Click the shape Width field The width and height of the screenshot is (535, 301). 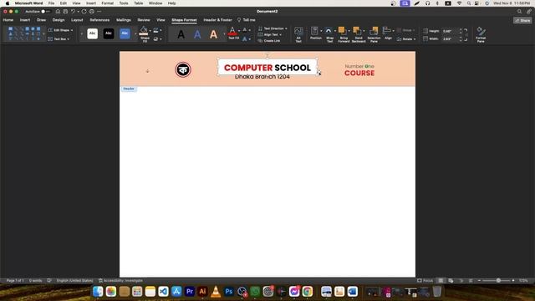[450, 39]
